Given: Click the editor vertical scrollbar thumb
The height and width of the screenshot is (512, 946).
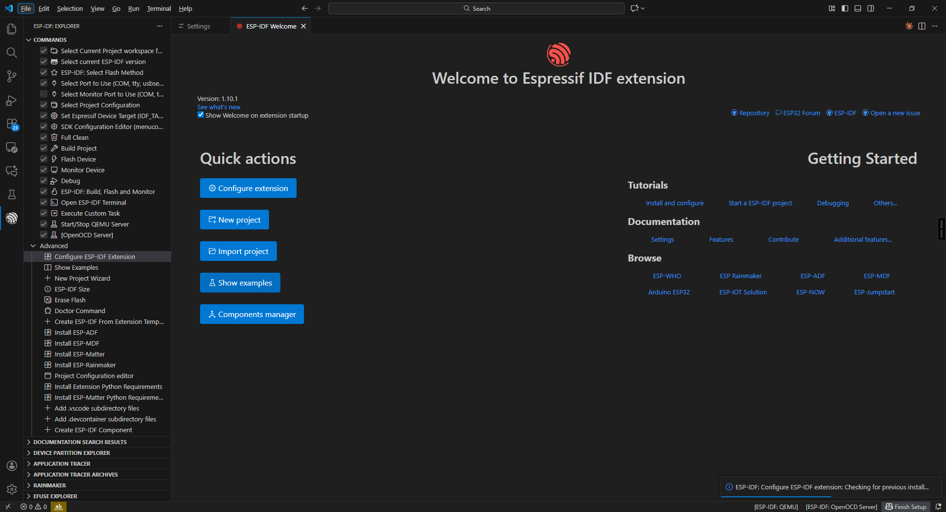Looking at the screenshot, I should click(942, 229).
